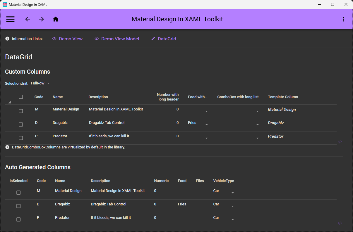This screenshot has width=353, height=232.
Task: Select the 'Fries' cell in Auto Generated grid
Action: (182, 204)
